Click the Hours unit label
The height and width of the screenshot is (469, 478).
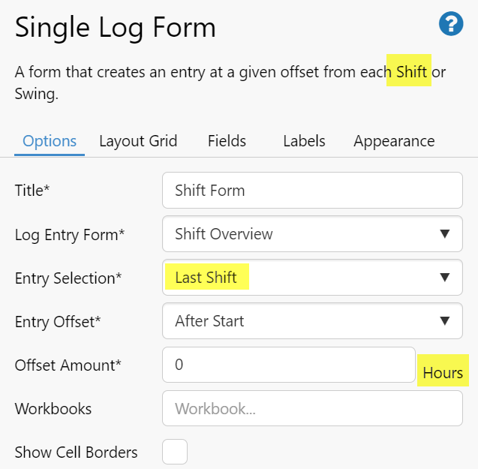tap(443, 373)
